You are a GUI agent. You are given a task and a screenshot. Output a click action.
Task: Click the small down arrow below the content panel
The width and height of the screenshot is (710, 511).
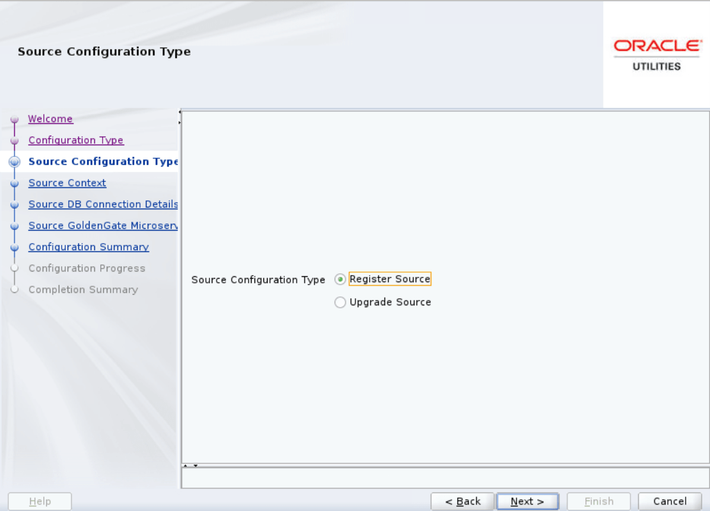pyautogui.click(x=195, y=467)
